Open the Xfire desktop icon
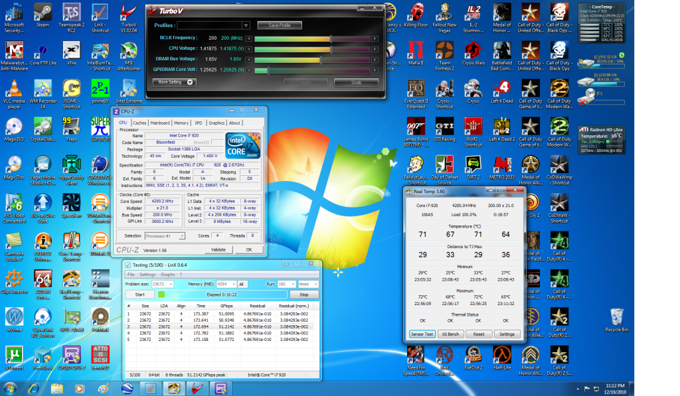The image size is (680, 396). pyautogui.click(x=72, y=53)
